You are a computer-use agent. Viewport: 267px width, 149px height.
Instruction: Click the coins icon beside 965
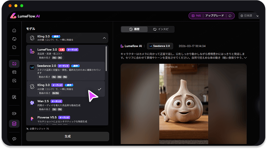coord(193,16)
